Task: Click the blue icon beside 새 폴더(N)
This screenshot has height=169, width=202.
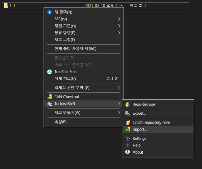Action: click(x=49, y=12)
